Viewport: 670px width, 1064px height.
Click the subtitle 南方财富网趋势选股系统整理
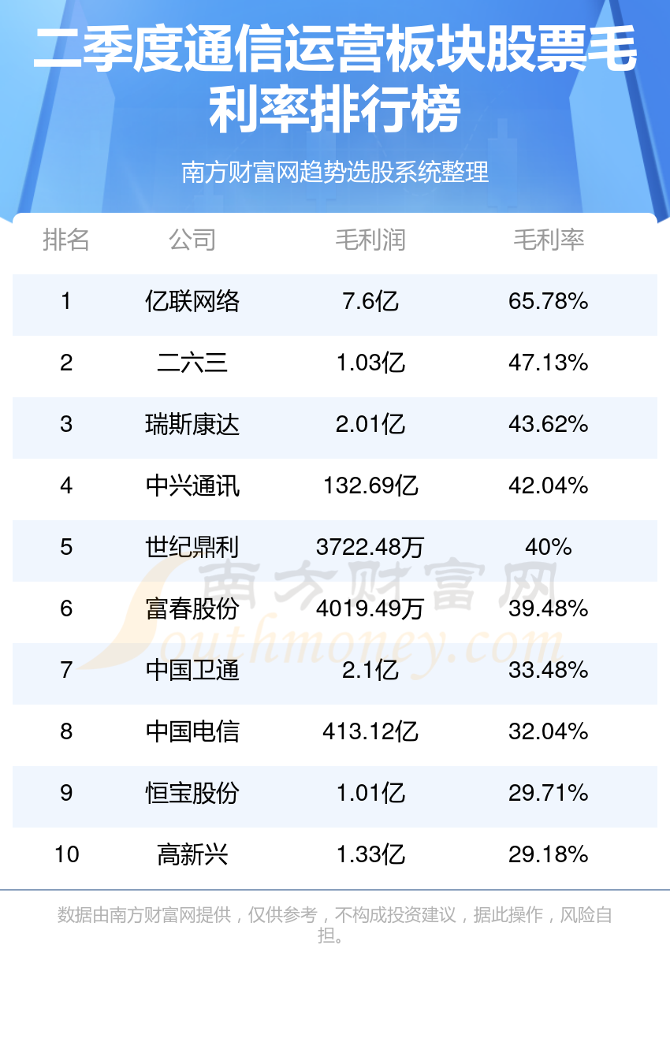pyautogui.click(x=335, y=172)
